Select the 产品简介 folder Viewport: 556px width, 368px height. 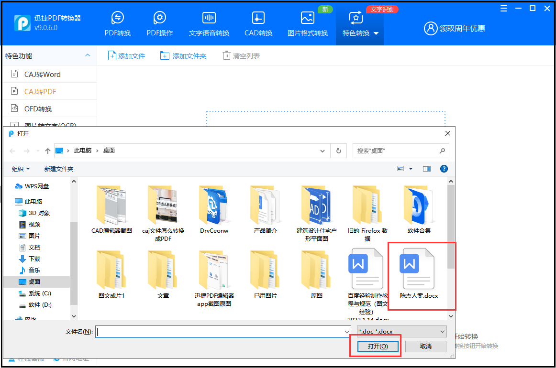(265, 210)
